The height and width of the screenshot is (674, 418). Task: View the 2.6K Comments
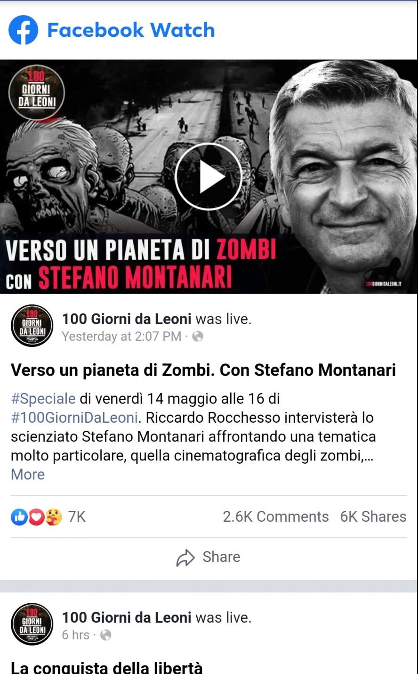(276, 517)
